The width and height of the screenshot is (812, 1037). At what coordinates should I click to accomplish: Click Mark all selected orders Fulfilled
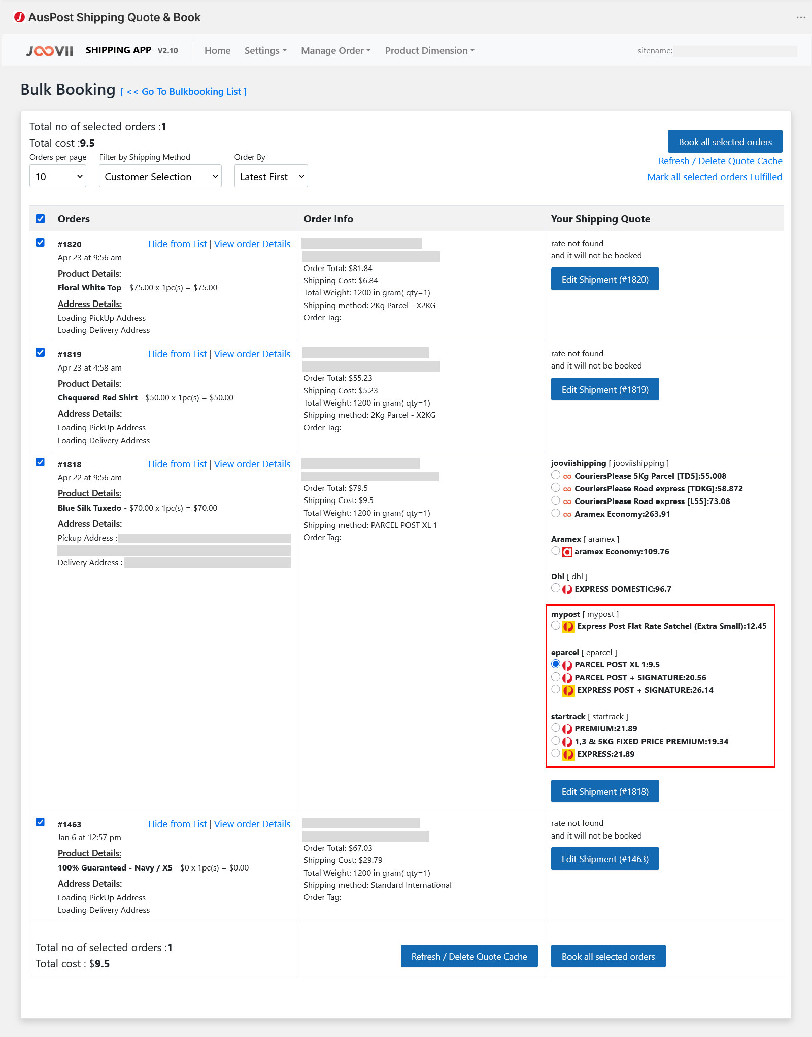[715, 177]
